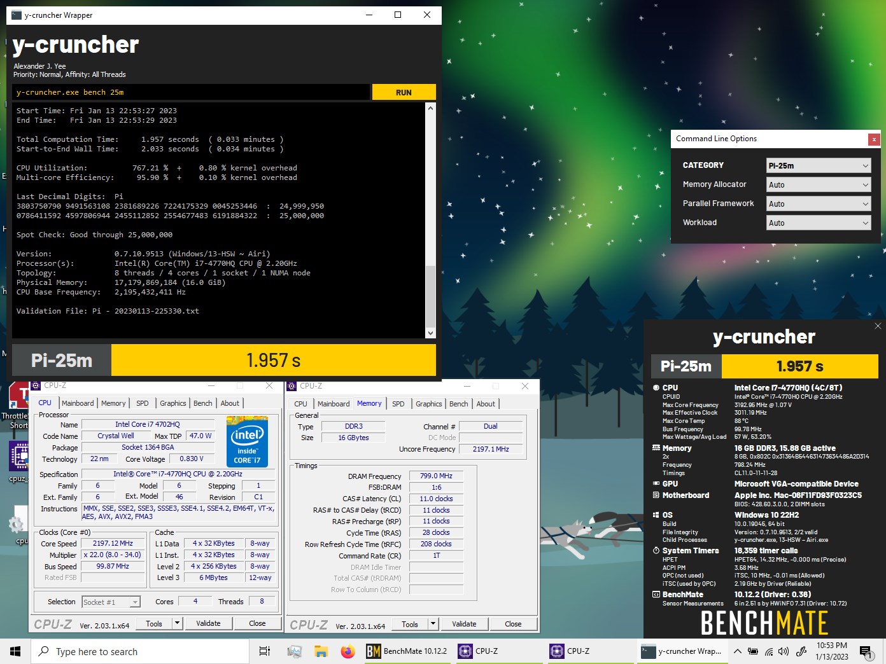Click the GPU section icon in BenchMate results panel

click(x=656, y=483)
